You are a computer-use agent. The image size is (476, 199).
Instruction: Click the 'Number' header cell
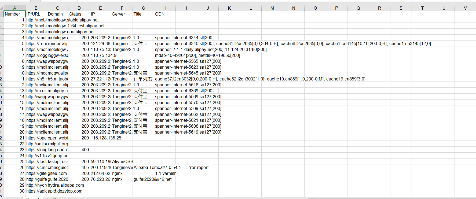(x=14, y=14)
